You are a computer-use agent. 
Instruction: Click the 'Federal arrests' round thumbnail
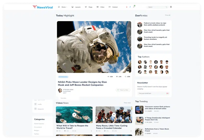(x=140, y=25)
